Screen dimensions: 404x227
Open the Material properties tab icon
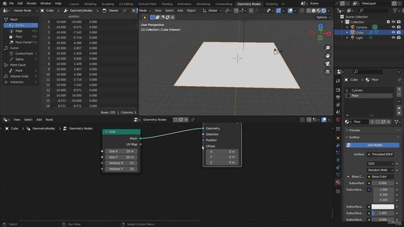coord(338,182)
